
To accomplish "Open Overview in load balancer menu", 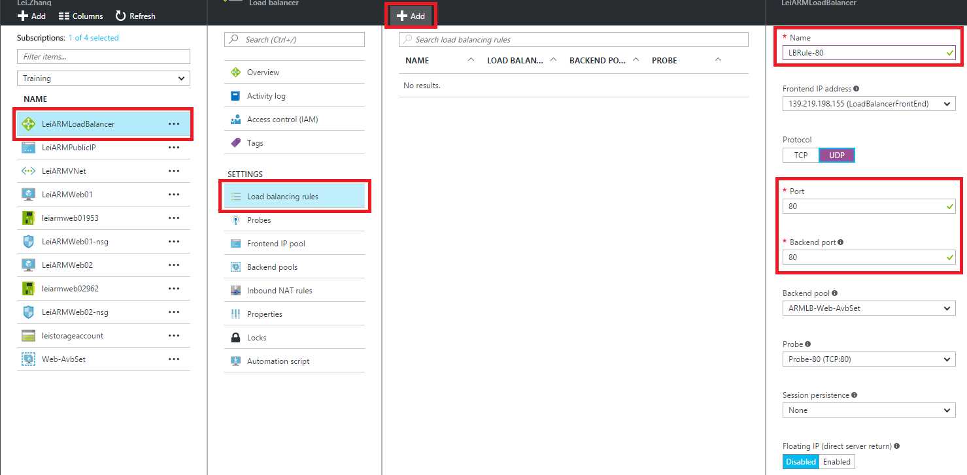I will tap(294, 73).
